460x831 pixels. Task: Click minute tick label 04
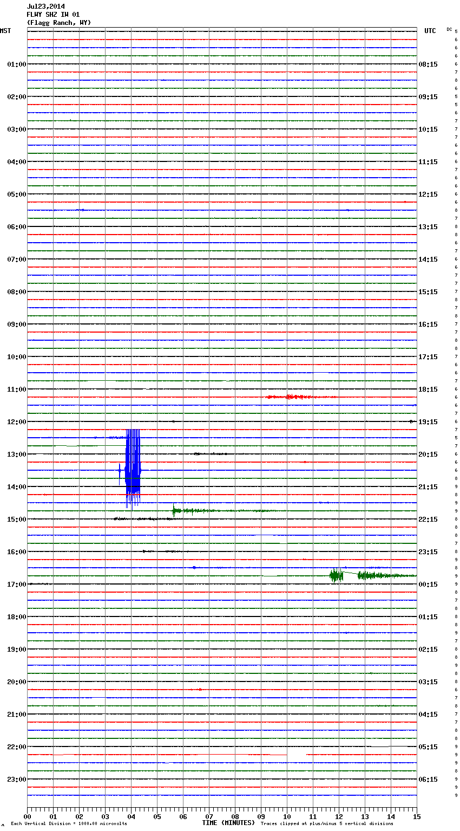pyautogui.click(x=131, y=816)
